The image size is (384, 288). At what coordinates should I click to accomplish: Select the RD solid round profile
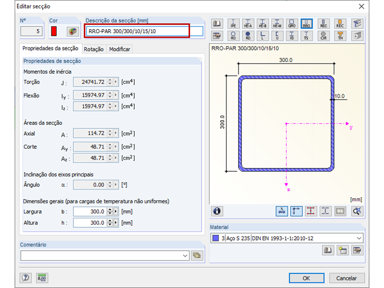click(x=248, y=36)
